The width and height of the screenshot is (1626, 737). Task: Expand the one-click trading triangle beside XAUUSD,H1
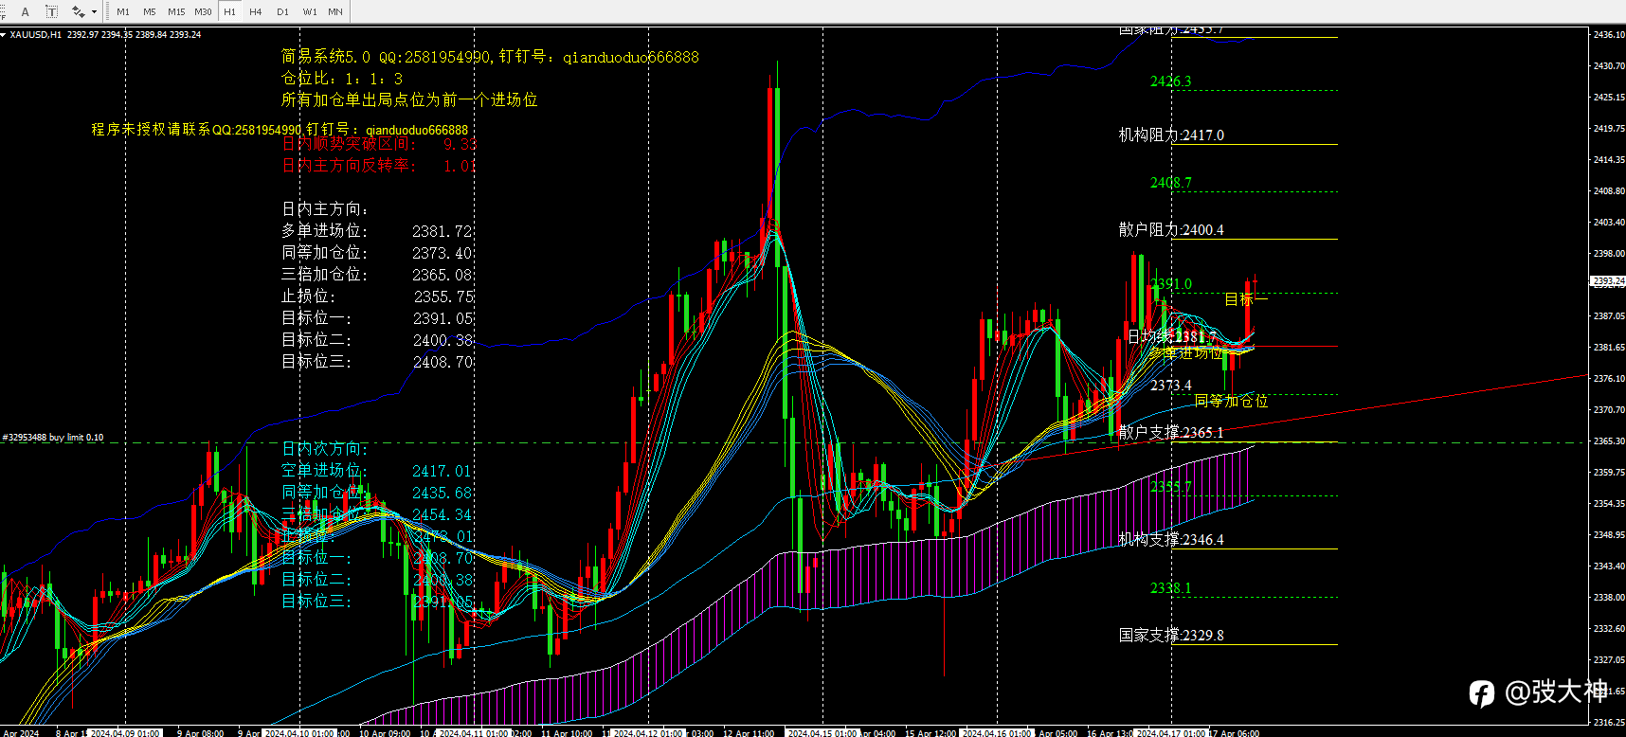click(4, 35)
